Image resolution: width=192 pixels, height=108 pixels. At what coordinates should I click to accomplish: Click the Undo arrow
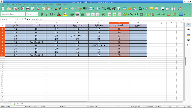(x=66, y=9)
